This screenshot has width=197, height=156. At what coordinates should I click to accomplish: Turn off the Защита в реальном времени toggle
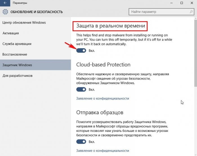81,51
